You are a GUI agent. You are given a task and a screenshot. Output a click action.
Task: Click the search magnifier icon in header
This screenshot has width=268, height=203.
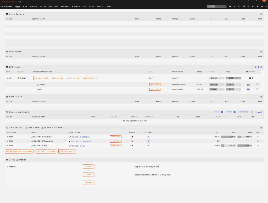click(x=262, y=6)
